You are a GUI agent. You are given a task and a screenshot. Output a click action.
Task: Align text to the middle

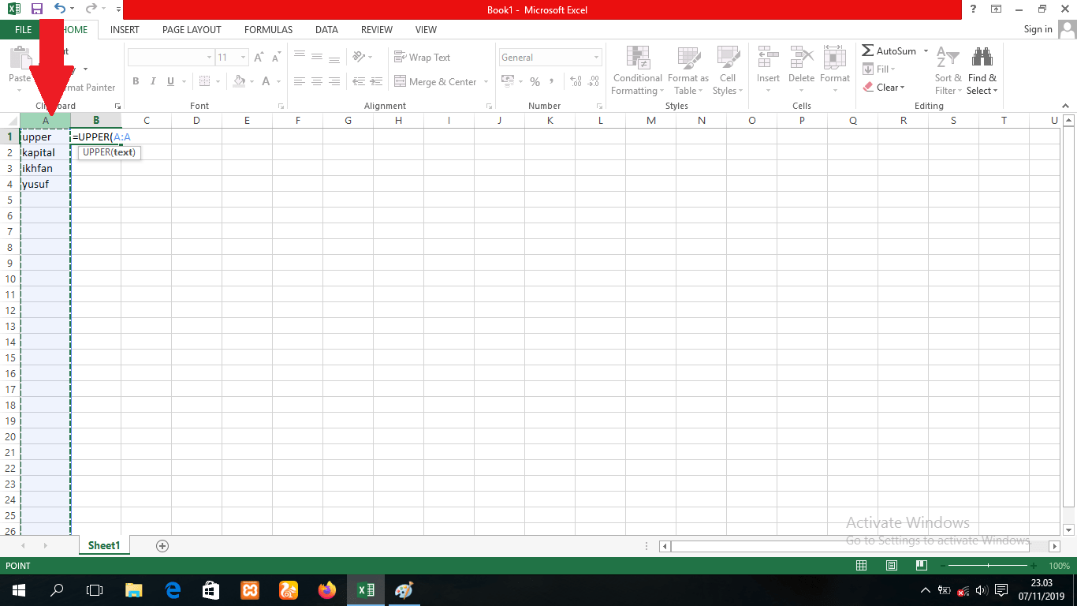tap(316, 57)
